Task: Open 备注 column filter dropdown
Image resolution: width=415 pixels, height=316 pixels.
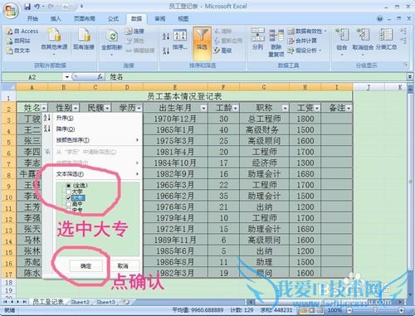Action: (349, 108)
